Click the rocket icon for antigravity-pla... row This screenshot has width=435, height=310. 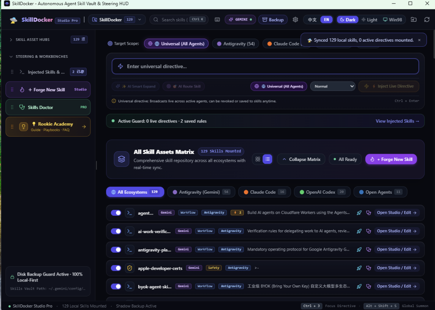tap(359, 250)
